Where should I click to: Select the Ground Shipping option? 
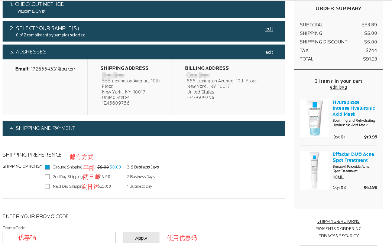click(47, 167)
